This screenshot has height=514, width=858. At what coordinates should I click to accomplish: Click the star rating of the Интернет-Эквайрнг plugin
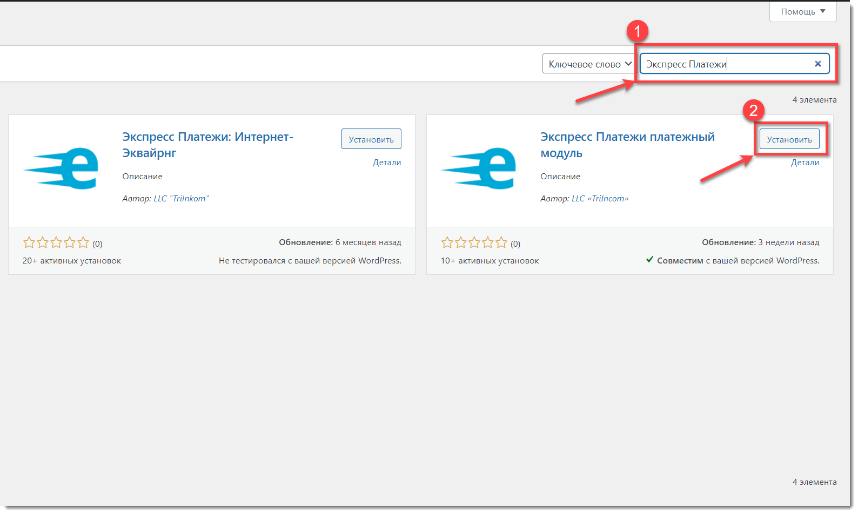click(56, 243)
